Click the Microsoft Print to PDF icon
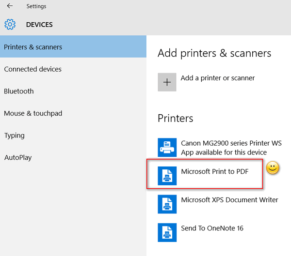291x256 pixels. tap(167, 176)
